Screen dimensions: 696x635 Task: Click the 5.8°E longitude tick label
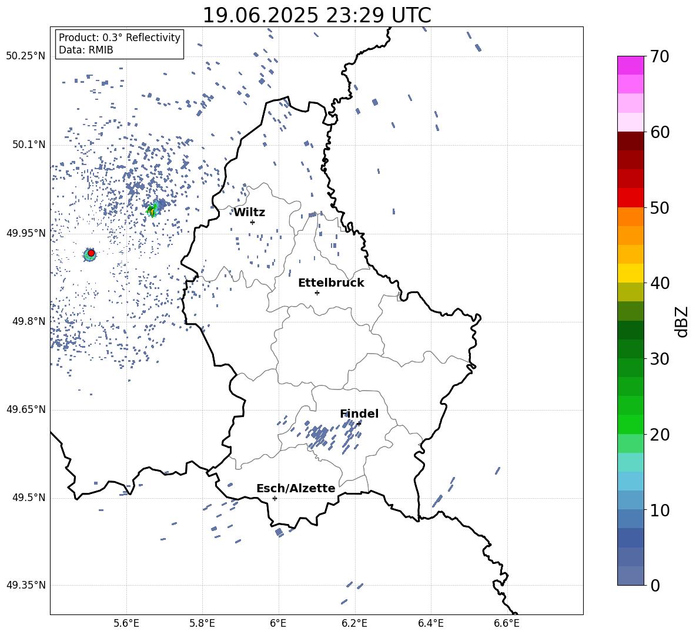[x=202, y=623]
